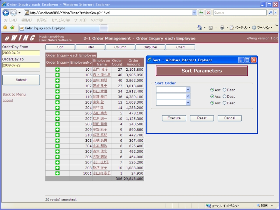Open search provider dropdown arrow
Screen dimensions: 280x210
point(275,13)
